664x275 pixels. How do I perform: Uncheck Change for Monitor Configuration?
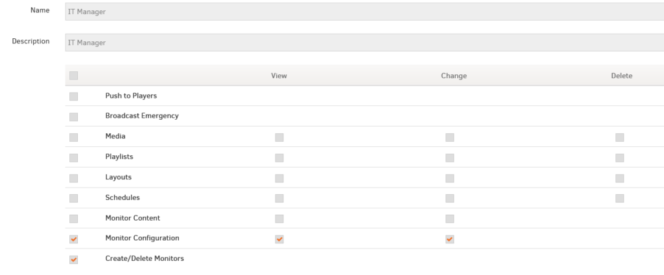point(450,239)
